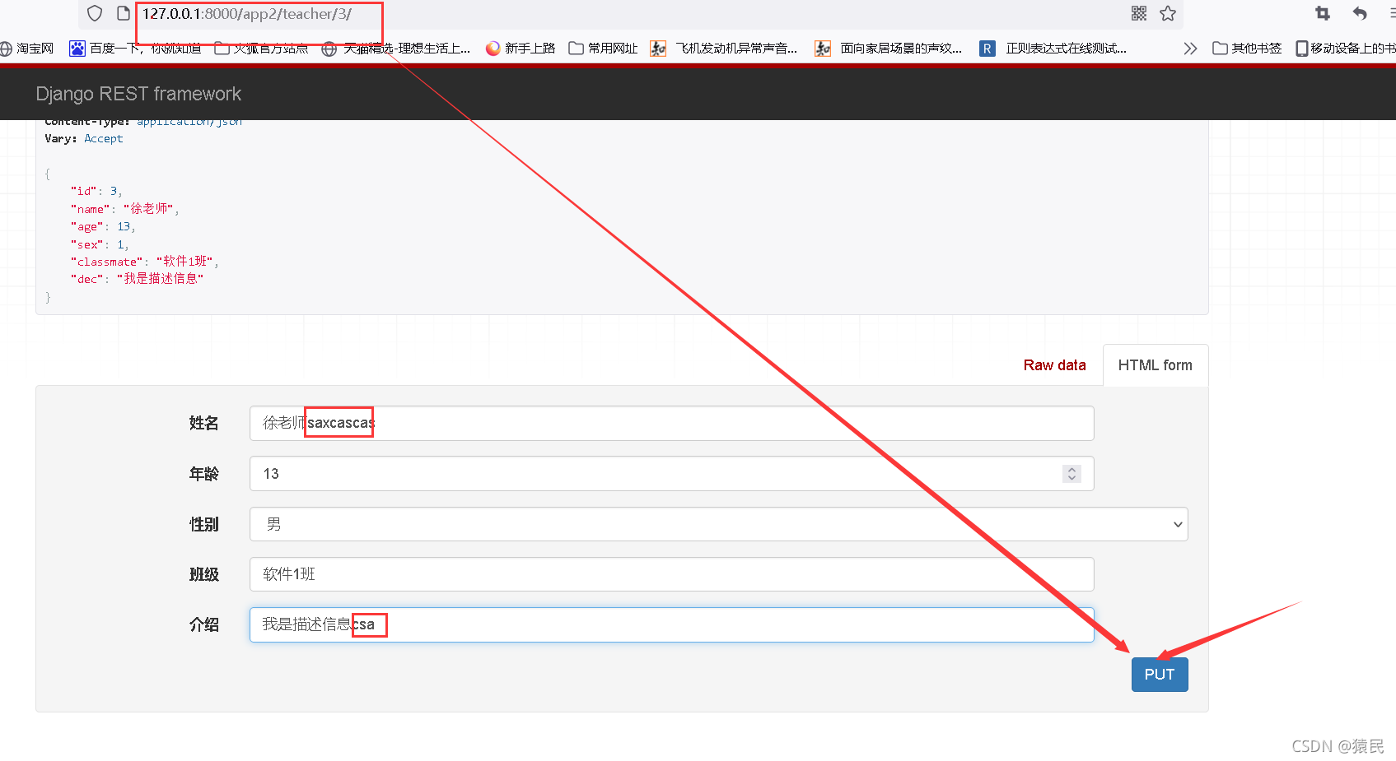This screenshot has height=761, width=1396.
Task: Open the 面向家居场景的声纹 bookmark
Action: 889,49
